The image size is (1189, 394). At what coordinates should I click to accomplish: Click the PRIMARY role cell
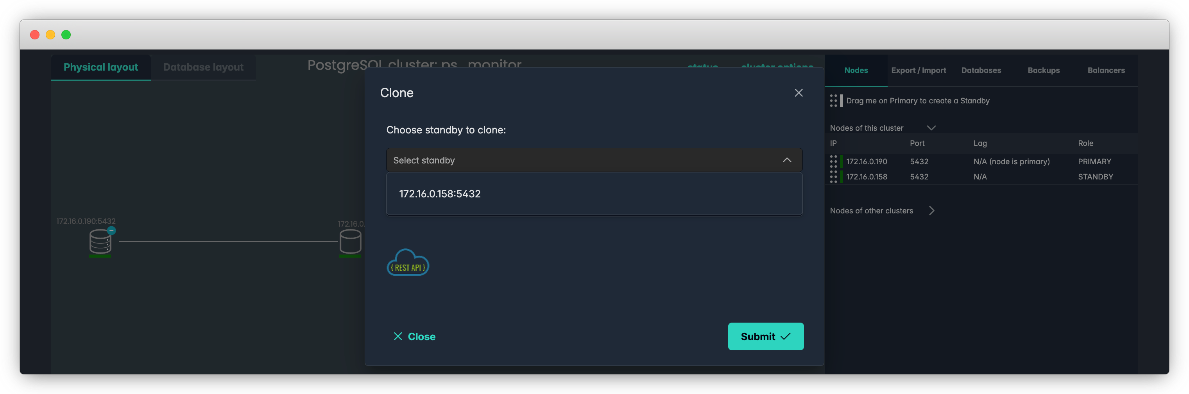click(1094, 161)
